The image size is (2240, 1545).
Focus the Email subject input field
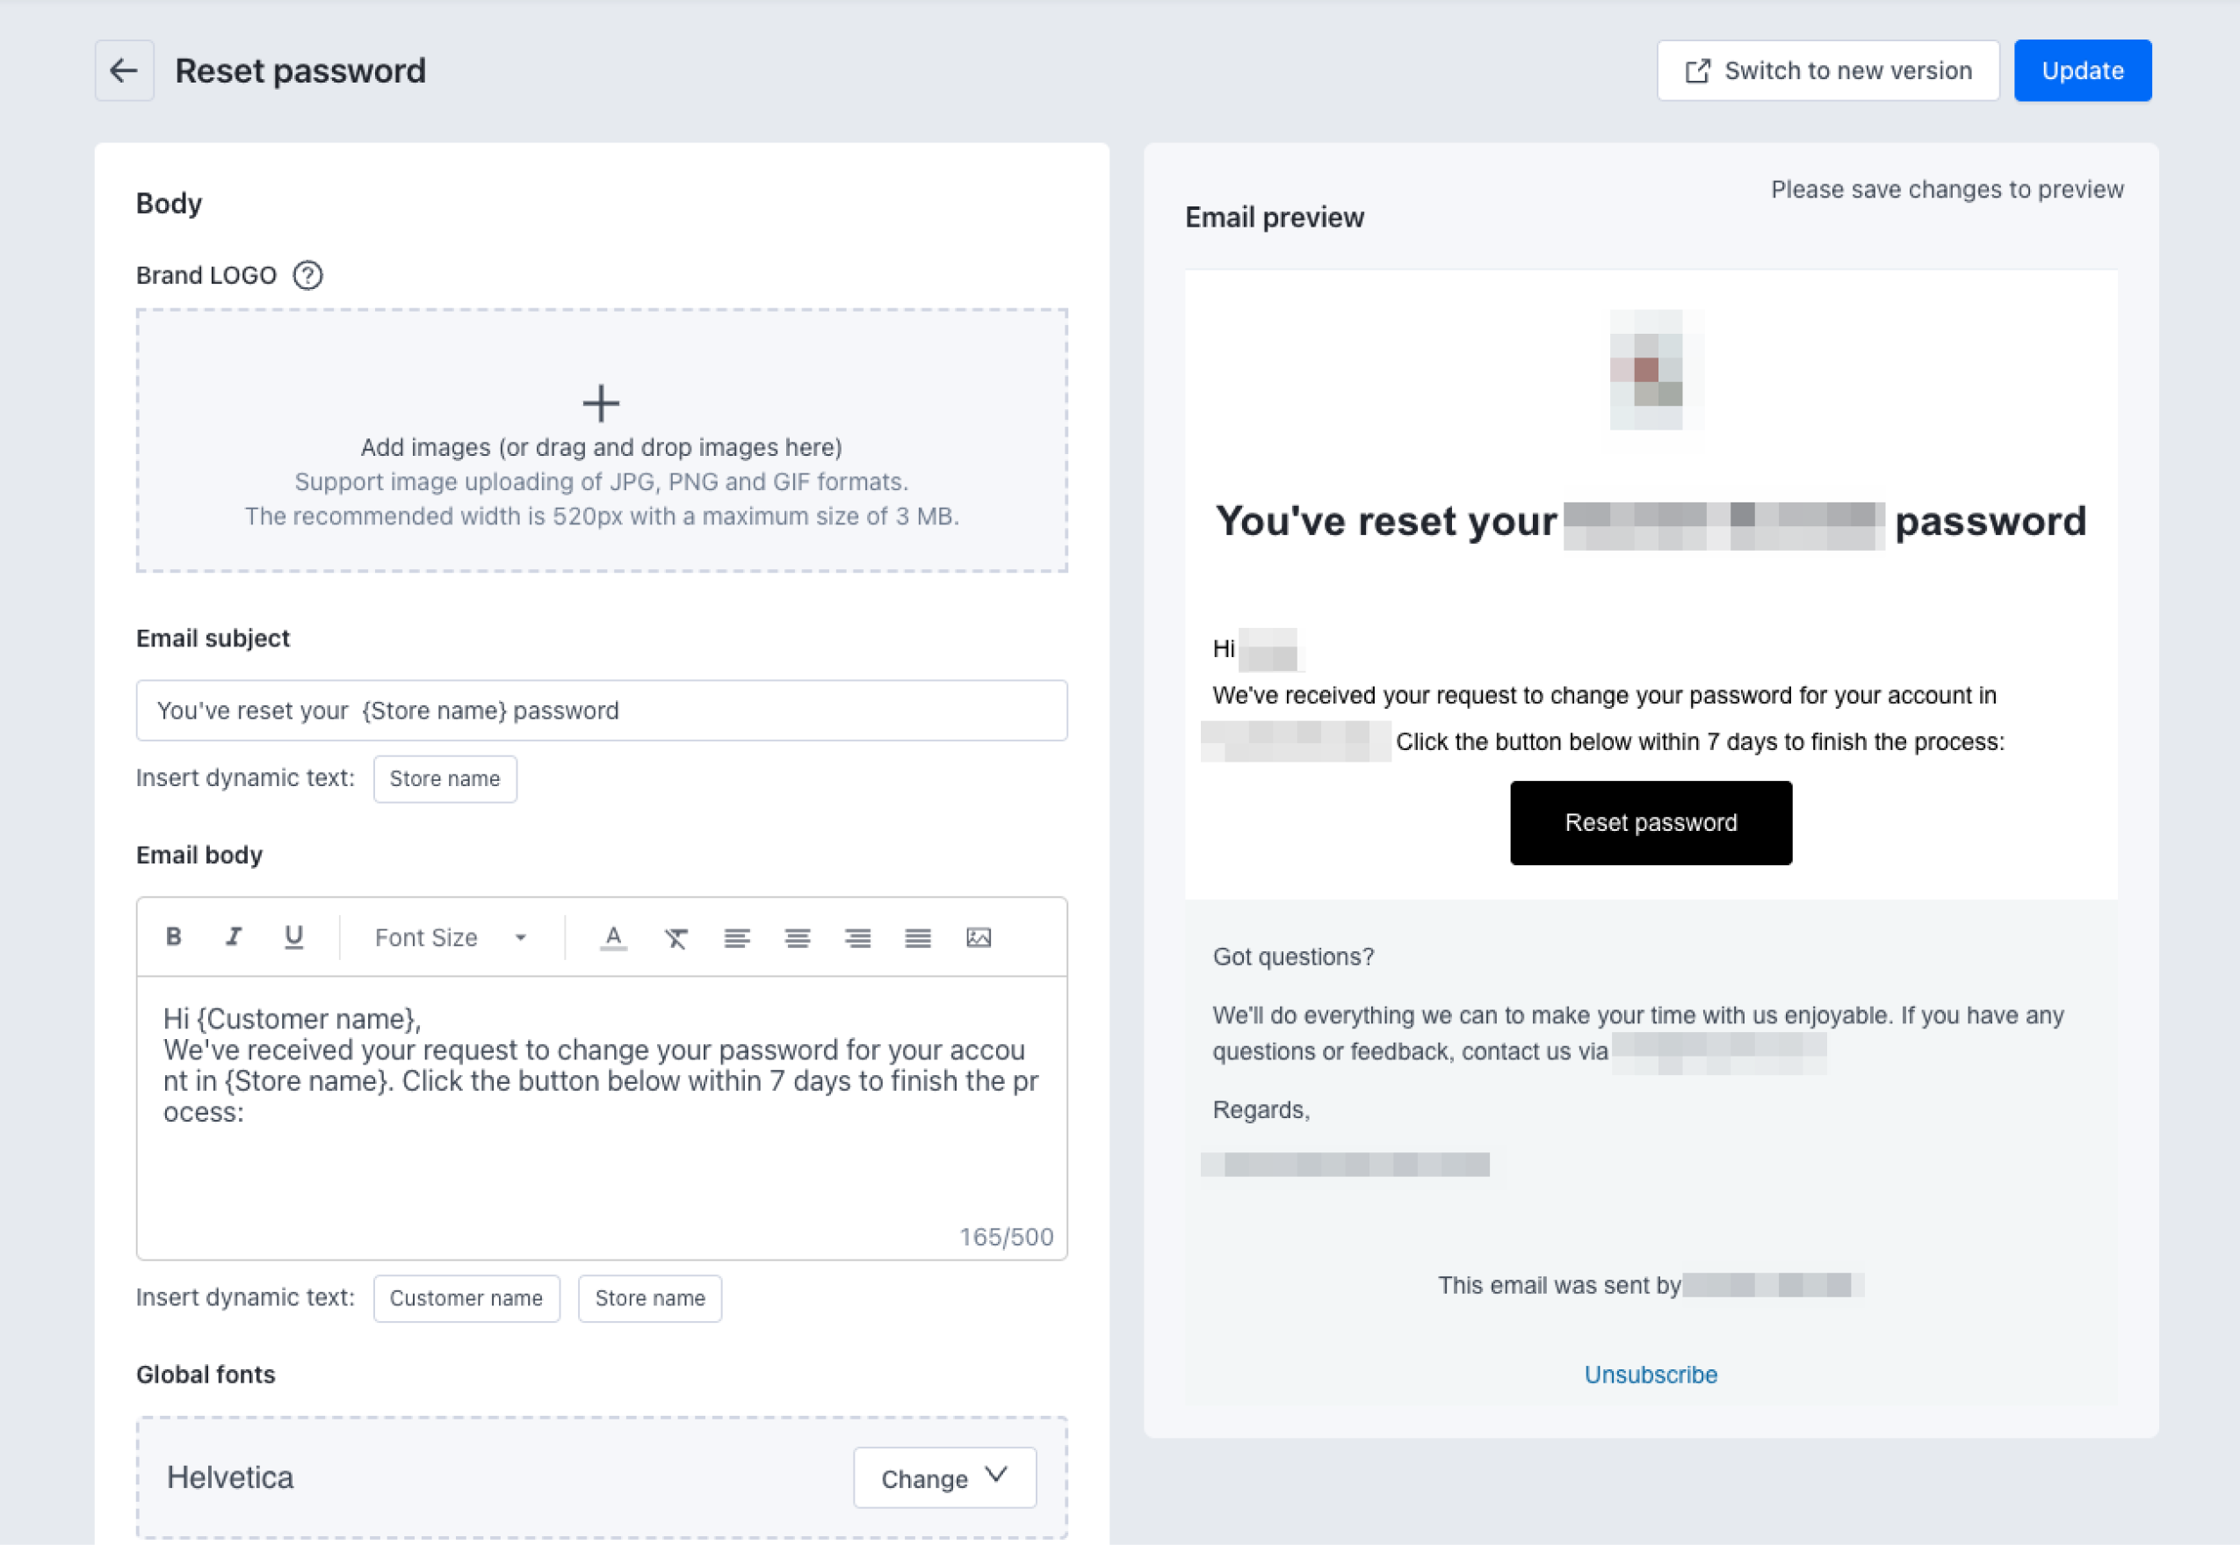click(x=602, y=711)
